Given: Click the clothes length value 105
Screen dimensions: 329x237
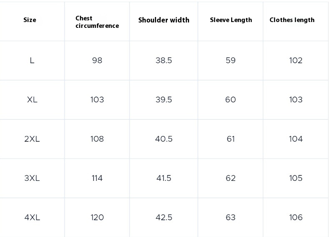Looking at the screenshot, I should click(296, 178).
